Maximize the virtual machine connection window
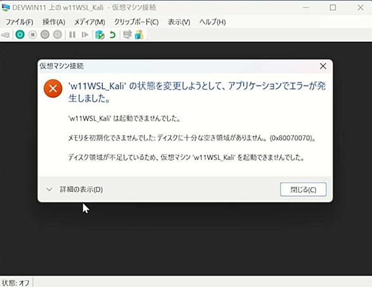372x287 pixels. (x=333, y=8)
